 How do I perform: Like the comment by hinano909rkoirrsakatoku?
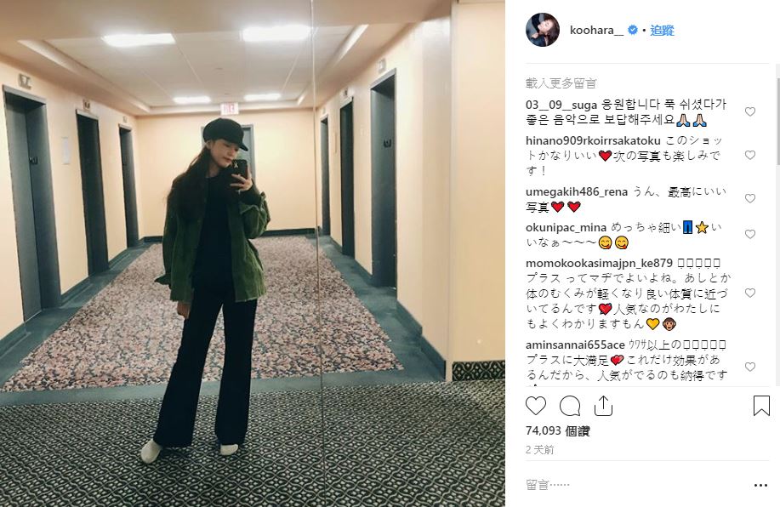tap(749, 155)
